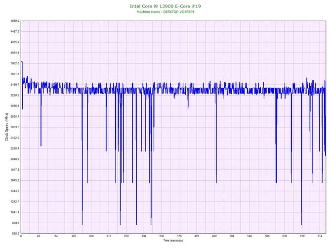Click the x-axis tick label 420
This screenshot has height=249, width=331.
coord(197,236)
